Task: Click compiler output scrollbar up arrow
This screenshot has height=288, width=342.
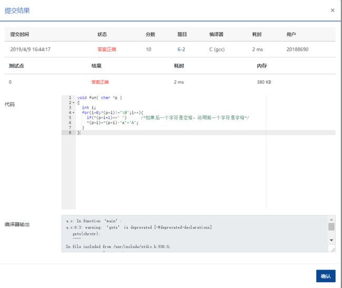Action: tap(331, 220)
